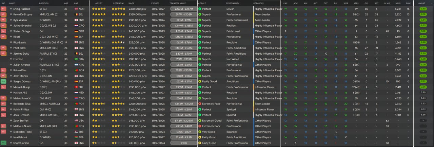Click the 7.85 average rating badge for Haaland
This screenshot has width=434, height=147.
click(423, 8)
